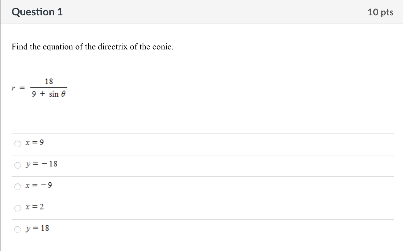Image resolution: width=403 pixels, height=251 pixels.
Task: Click the 'r =' part of the equation
Action: (x=18, y=88)
